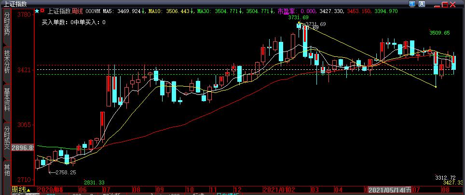Click the green 3394.970 header value

[386, 11]
